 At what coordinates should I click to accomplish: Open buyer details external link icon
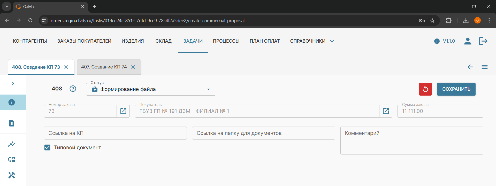tap(386, 111)
